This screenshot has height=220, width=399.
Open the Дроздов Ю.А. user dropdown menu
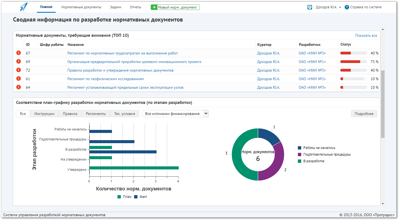(328, 7)
